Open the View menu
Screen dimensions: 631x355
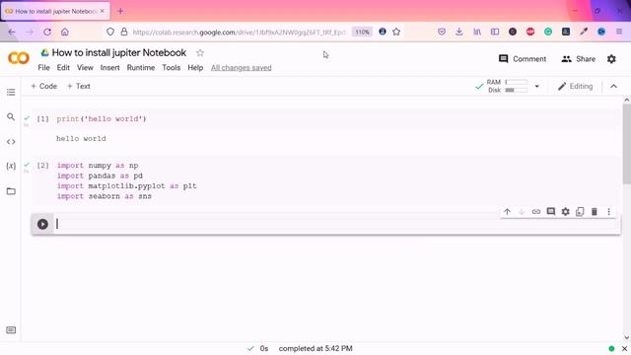[x=85, y=68]
